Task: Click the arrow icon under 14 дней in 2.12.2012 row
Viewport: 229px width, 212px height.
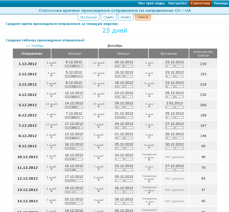Action: 99,76
